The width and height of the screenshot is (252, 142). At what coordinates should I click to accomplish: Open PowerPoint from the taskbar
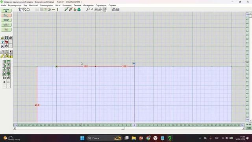pyautogui.click(x=141, y=138)
